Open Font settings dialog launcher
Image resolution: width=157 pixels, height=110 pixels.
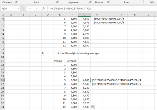point(57,2)
